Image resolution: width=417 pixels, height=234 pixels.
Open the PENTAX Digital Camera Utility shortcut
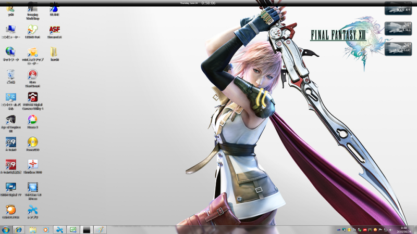point(33,97)
